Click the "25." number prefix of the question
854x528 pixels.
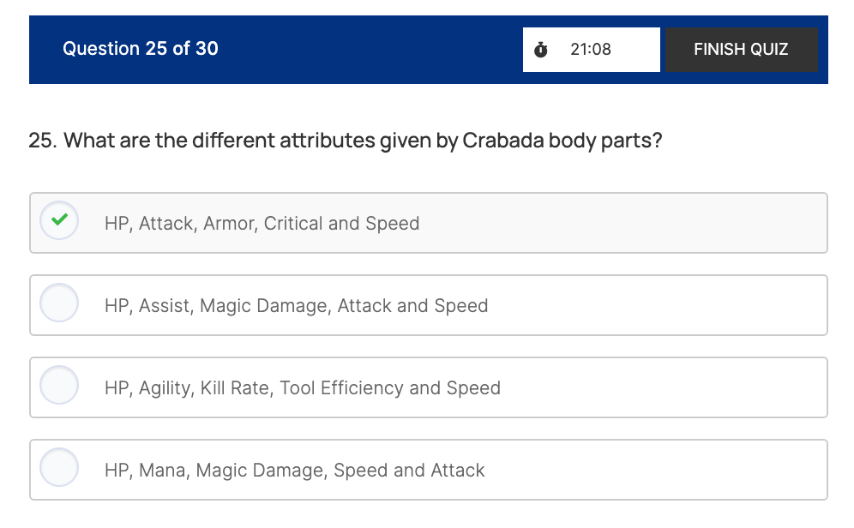(x=42, y=141)
